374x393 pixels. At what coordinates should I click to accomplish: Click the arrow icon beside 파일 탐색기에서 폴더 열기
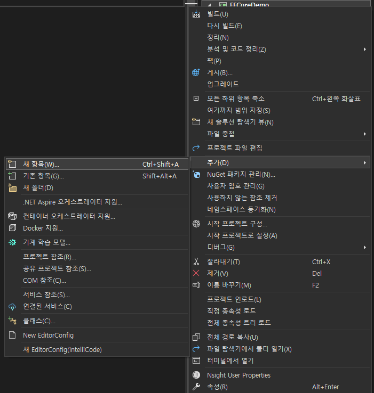pyautogui.click(x=196, y=349)
